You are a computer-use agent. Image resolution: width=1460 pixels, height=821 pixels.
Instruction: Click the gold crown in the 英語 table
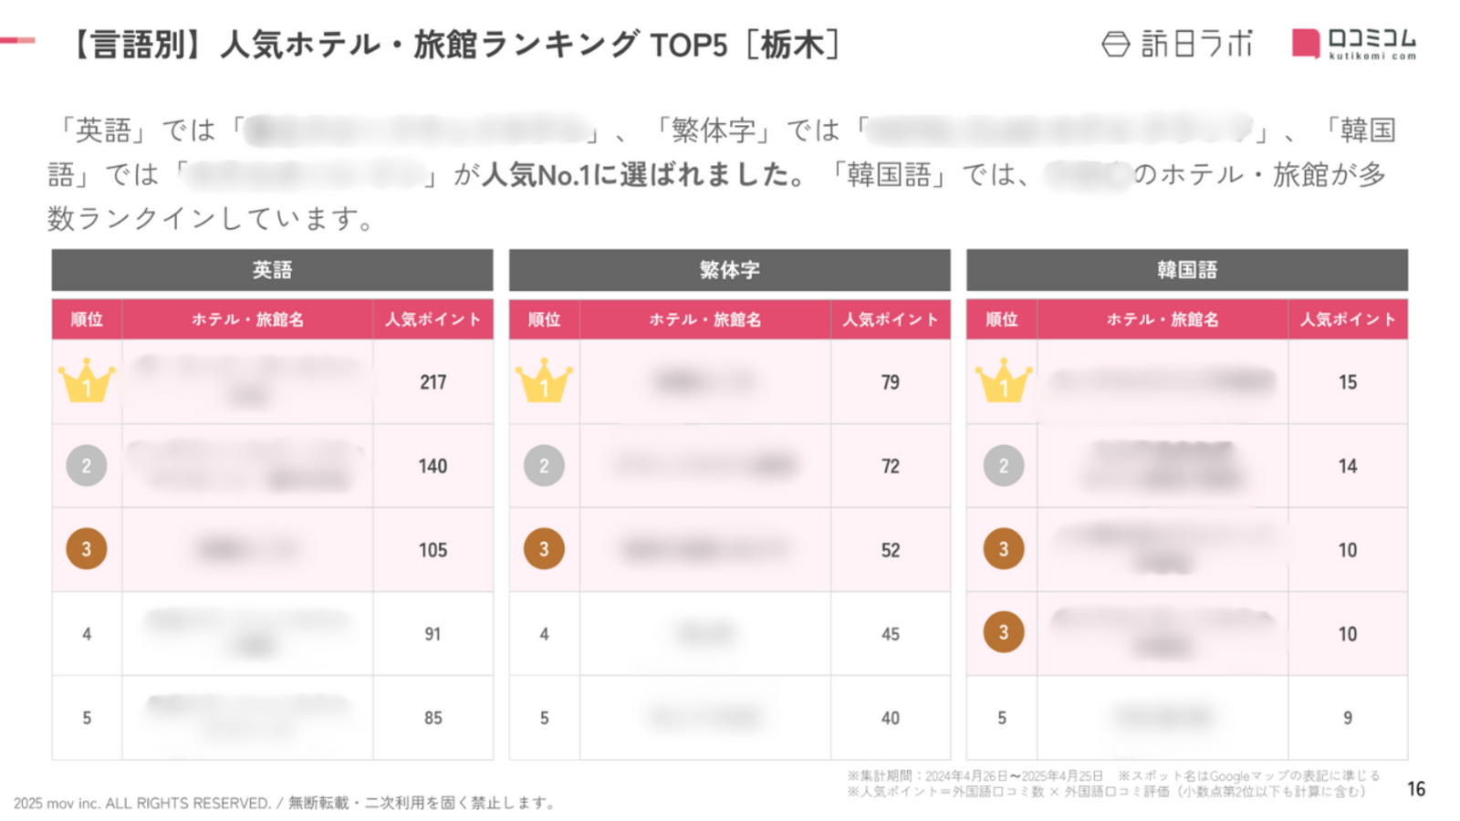(x=87, y=380)
